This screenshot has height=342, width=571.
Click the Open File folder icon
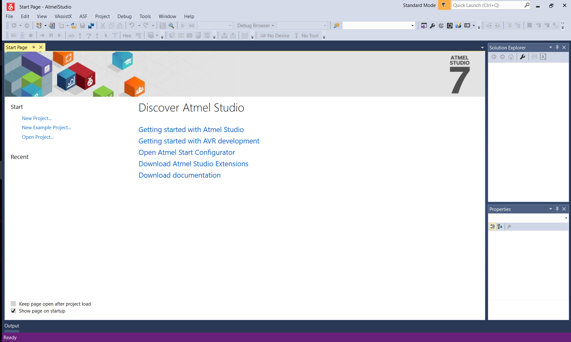(74, 26)
